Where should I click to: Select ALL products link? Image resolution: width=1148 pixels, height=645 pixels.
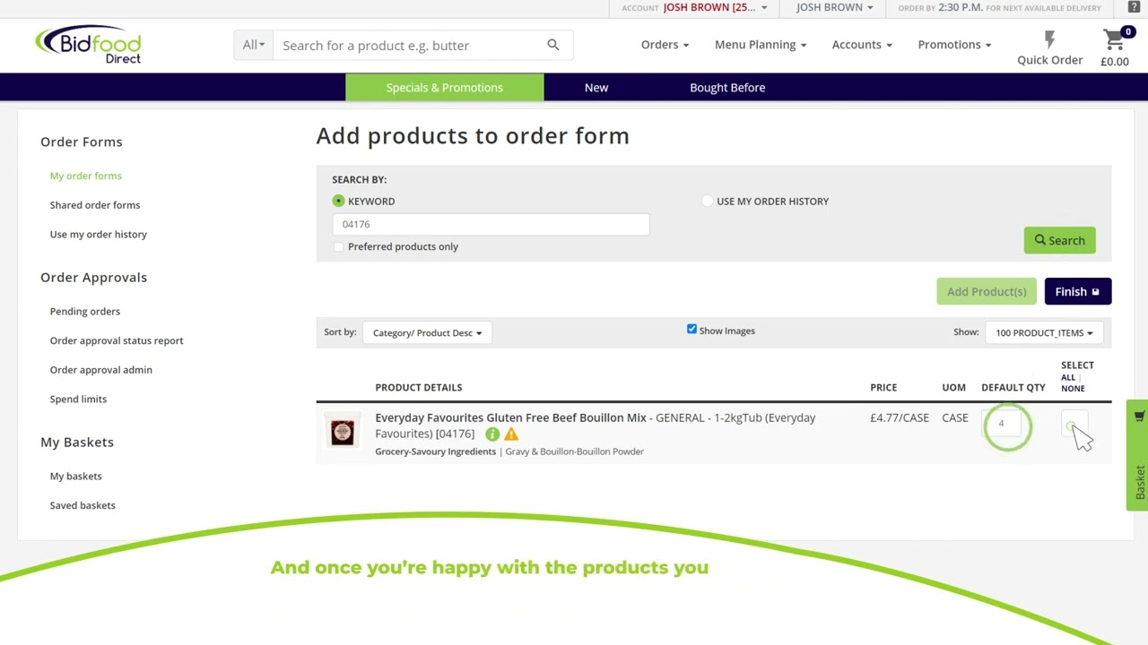click(1067, 377)
